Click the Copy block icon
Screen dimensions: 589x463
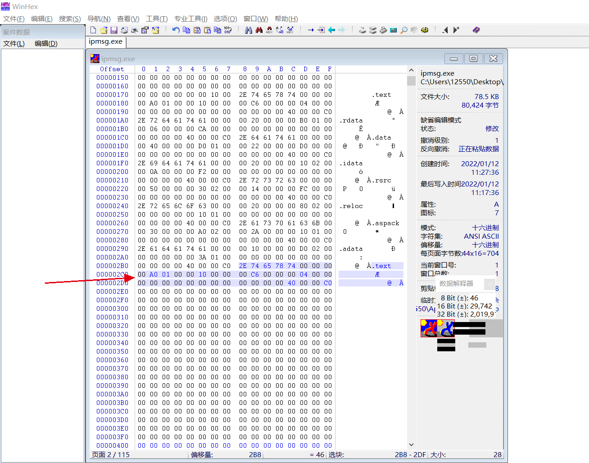[186, 30]
